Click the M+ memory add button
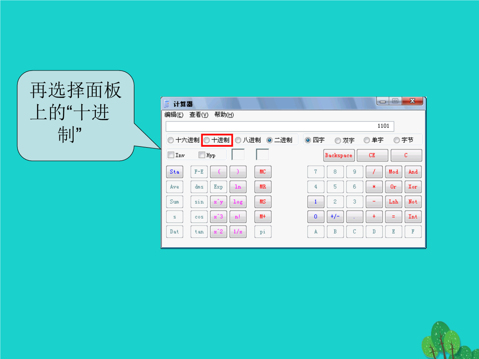The height and width of the screenshot is (359, 479). (263, 217)
